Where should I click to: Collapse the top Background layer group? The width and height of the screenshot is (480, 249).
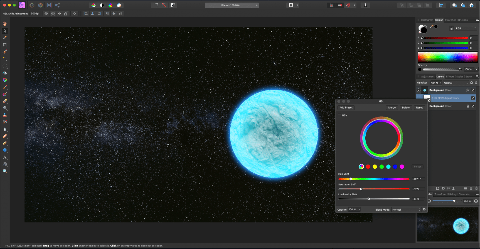tap(418, 90)
